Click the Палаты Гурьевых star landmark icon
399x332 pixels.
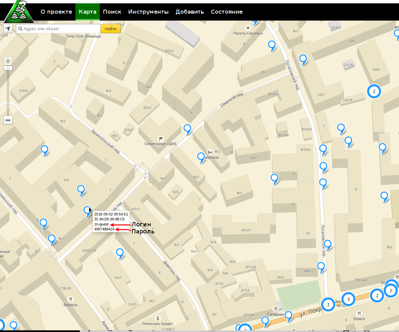(248, 28)
